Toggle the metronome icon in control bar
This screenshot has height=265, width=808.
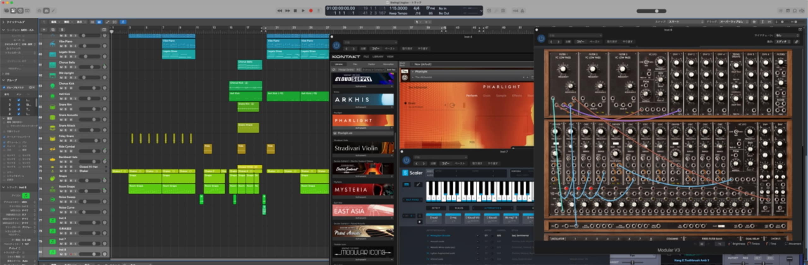click(x=522, y=11)
